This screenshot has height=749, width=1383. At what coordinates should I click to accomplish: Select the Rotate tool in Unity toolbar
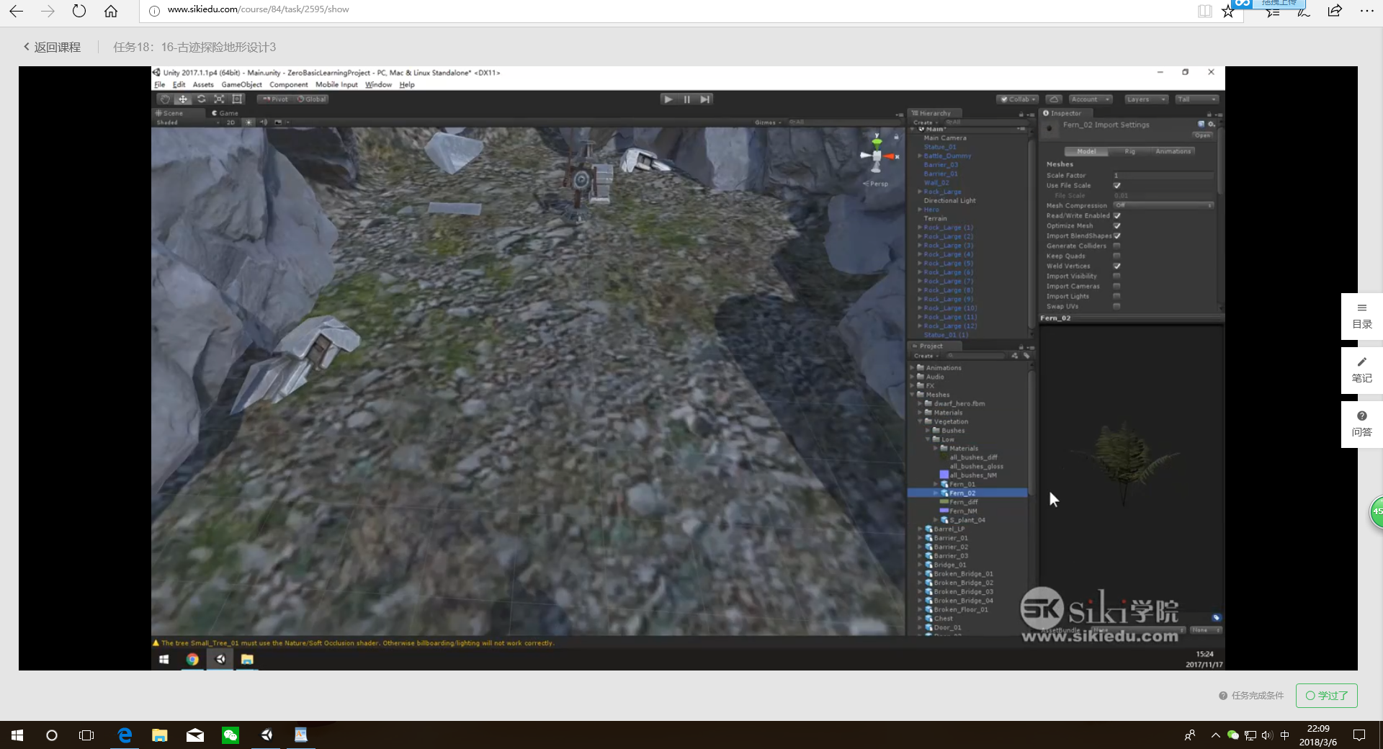click(201, 99)
